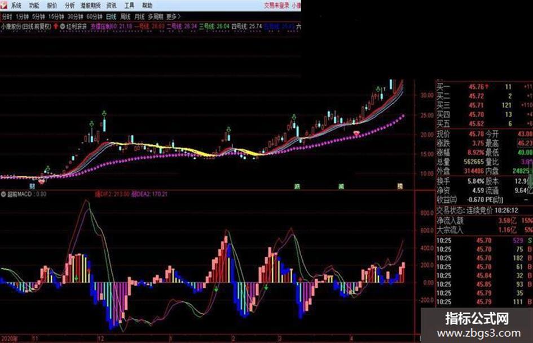The image size is (533, 343).
Task: Click the 买三 price 45.71
Action: click(476, 105)
